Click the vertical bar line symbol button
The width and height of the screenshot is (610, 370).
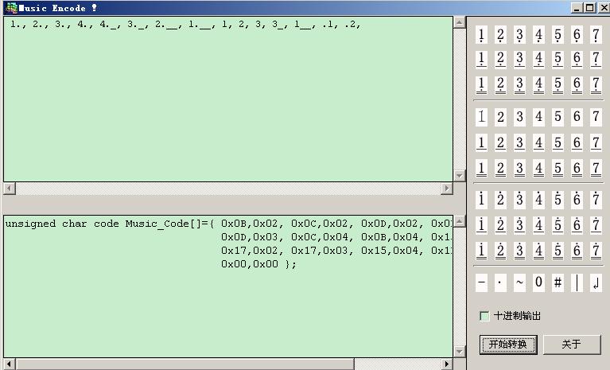point(577,283)
